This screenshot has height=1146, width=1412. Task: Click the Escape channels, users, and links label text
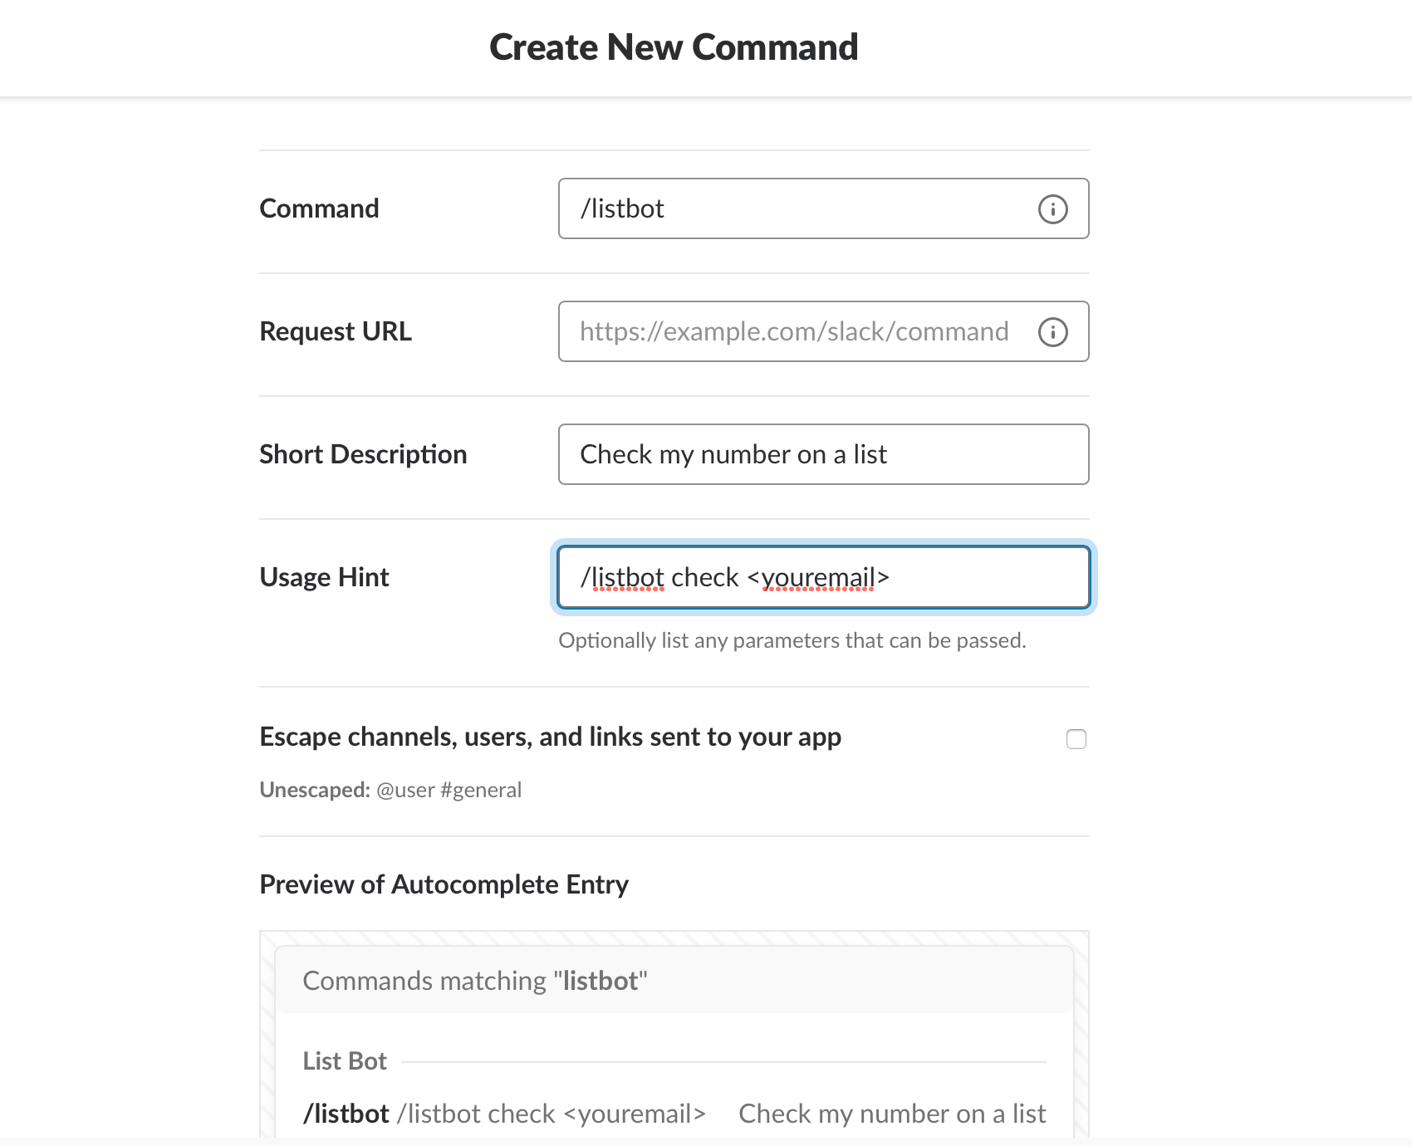pyautogui.click(x=551, y=737)
